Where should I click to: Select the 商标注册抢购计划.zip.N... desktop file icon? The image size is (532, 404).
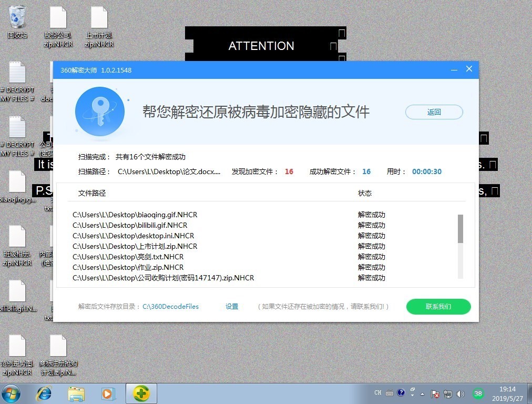coord(58,355)
